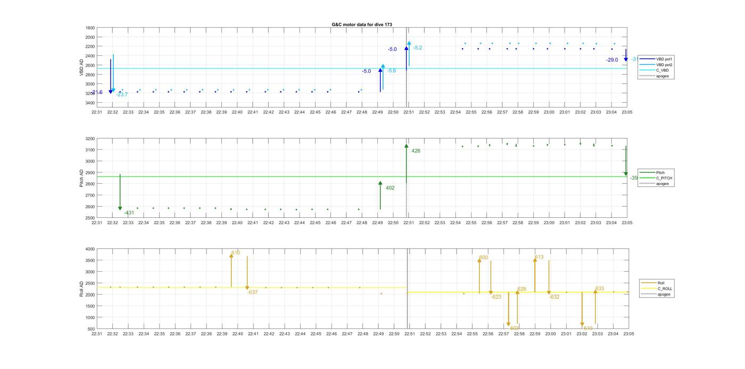Viewport: 745px width, 369px height.
Task: Click the '-5.0' label beside '-5.2'
Action: [x=392, y=50]
